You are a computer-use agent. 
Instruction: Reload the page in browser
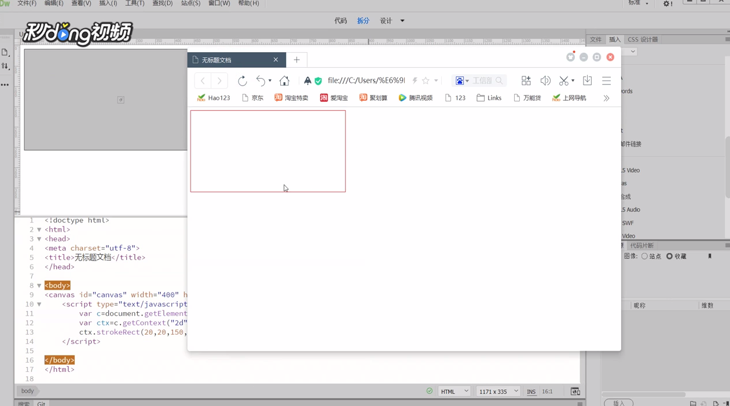point(242,81)
